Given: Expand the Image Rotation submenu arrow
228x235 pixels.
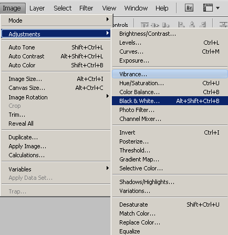Looking at the screenshot, I should coord(108,96).
